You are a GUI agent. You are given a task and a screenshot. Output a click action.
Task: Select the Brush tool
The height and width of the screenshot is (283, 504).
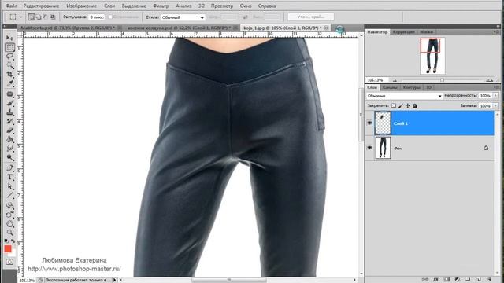click(x=9, y=103)
